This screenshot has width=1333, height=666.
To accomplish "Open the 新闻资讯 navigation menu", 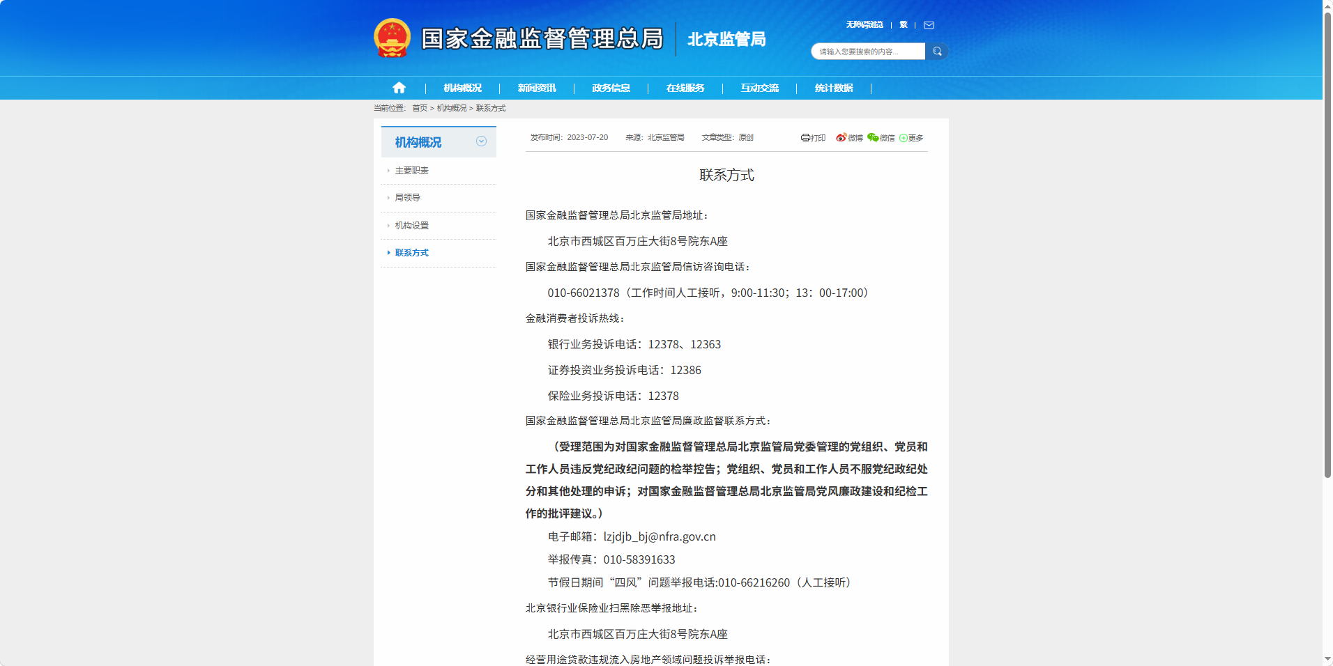I will [537, 88].
